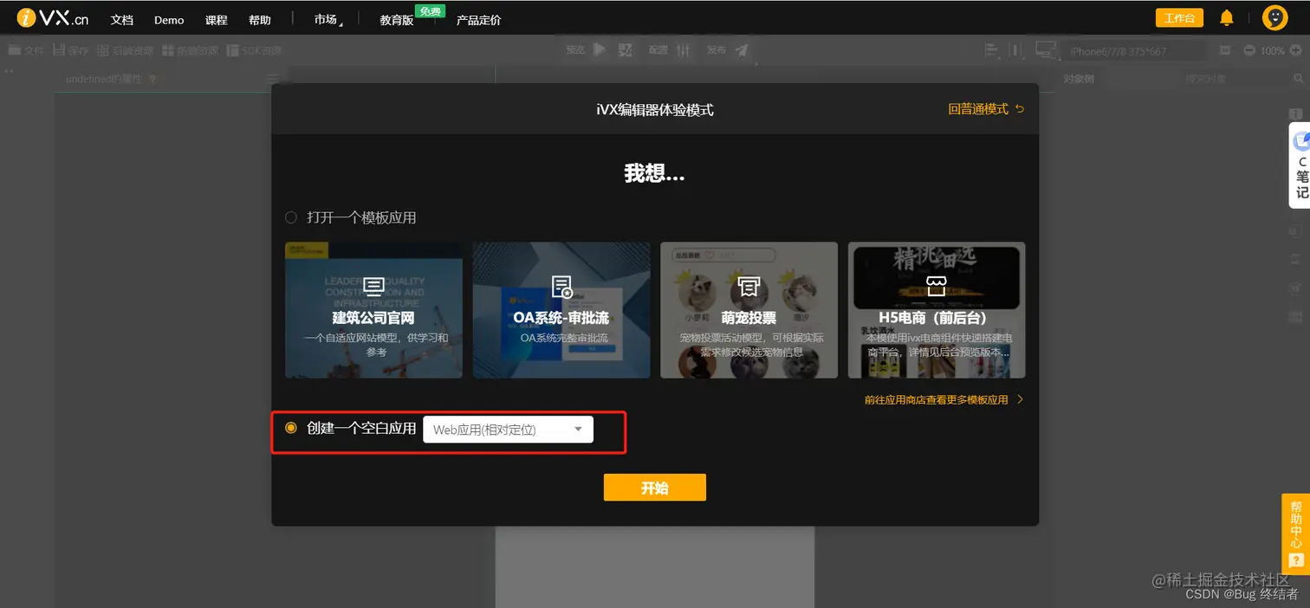The image size is (1310, 608).
Task: Click the fit-to-screen icon beside zoom controls
Action: pos(1225,50)
